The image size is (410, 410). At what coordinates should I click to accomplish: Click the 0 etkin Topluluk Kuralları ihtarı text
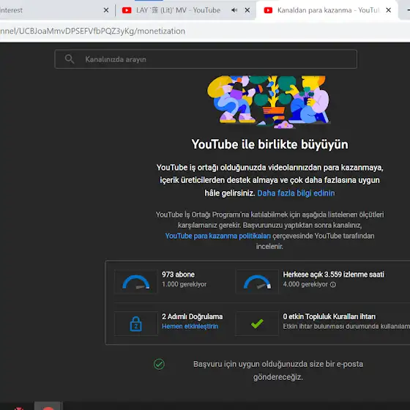[x=329, y=316]
